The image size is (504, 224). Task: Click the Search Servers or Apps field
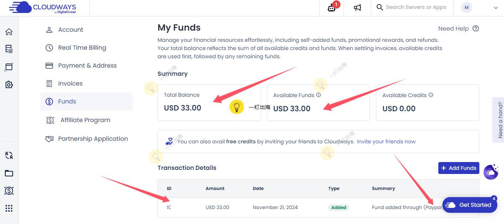tap(416, 7)
